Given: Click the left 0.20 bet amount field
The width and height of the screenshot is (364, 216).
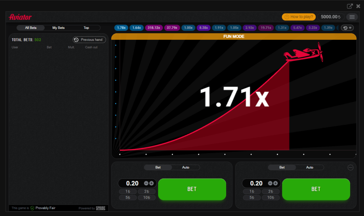Looking at the screenshot, I should (132, 183).
